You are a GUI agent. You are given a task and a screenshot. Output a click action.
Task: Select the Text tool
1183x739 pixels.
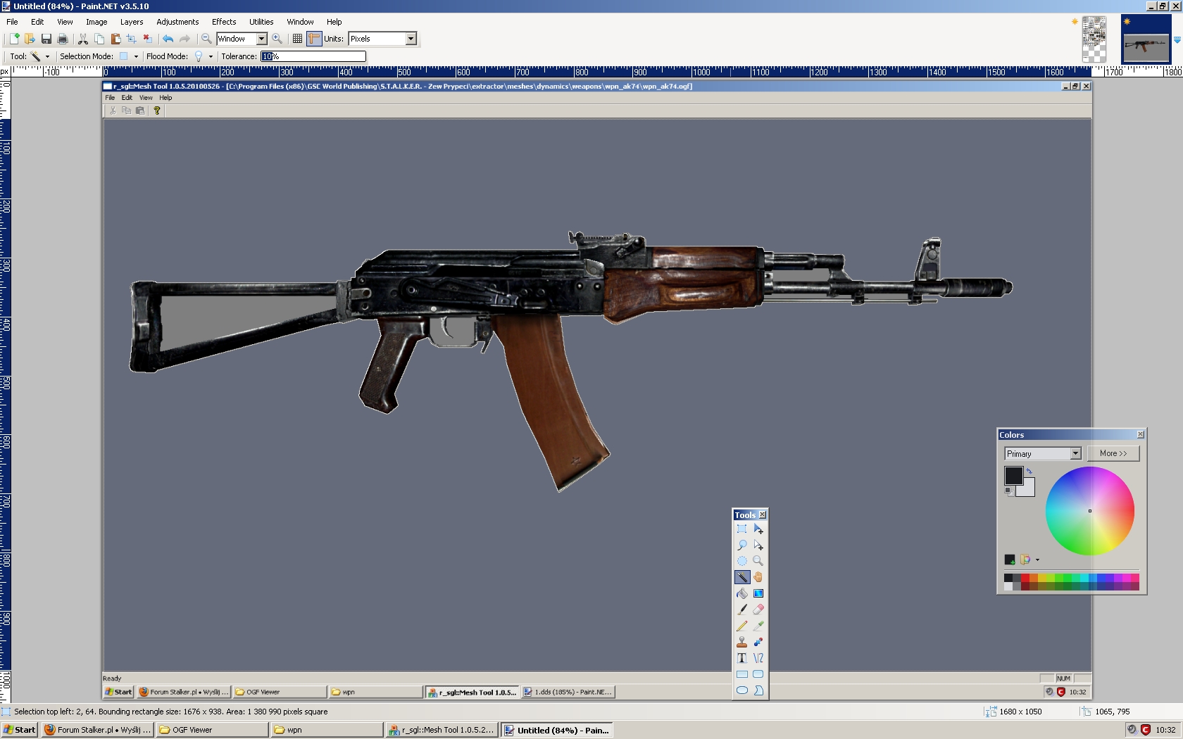pyautogui.click(x=742, y=658)
